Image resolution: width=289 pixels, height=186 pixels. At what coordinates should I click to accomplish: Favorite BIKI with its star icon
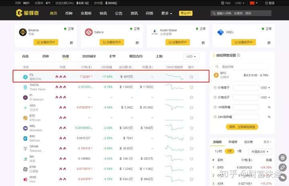click(191, 138)
